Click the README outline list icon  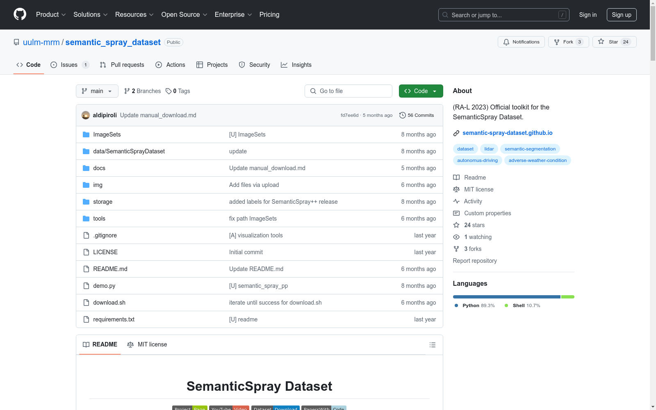click(x=433, y=345)
